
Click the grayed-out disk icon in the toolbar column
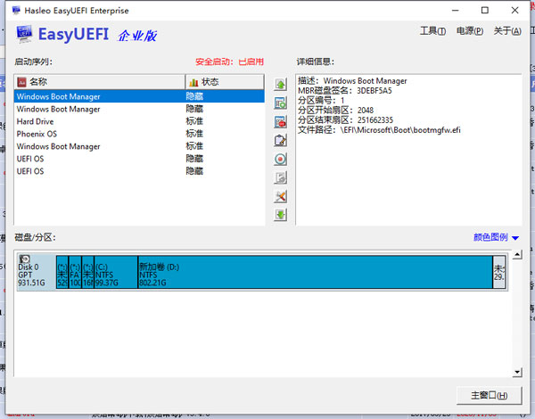click(280, 177)
